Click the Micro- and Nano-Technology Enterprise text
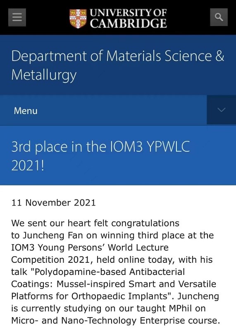 pos(98,320)
